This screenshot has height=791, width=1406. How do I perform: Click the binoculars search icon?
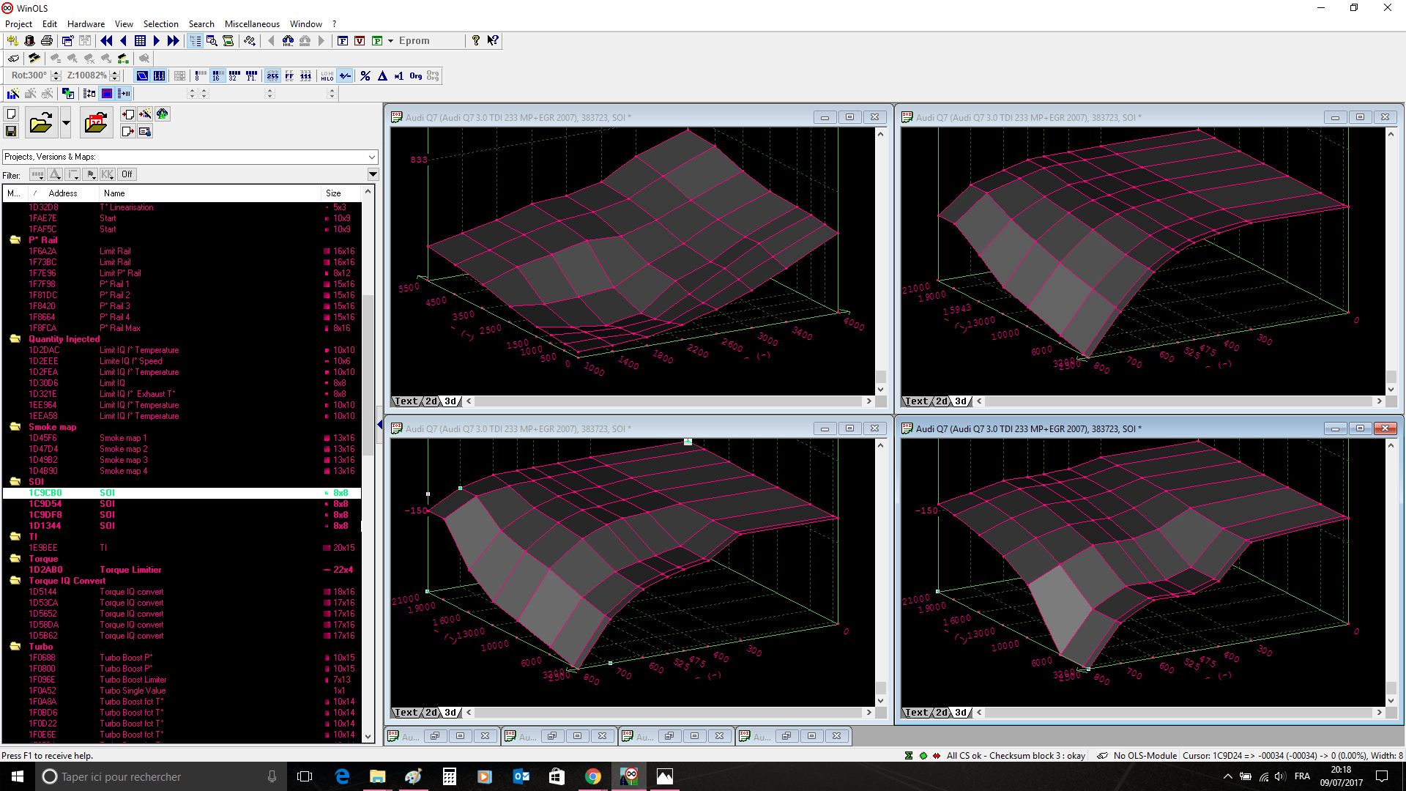click(x=288, y=41)
